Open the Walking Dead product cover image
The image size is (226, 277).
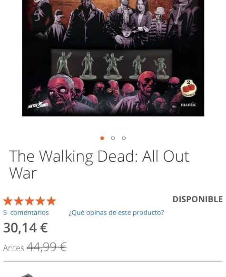click(113, 58)
